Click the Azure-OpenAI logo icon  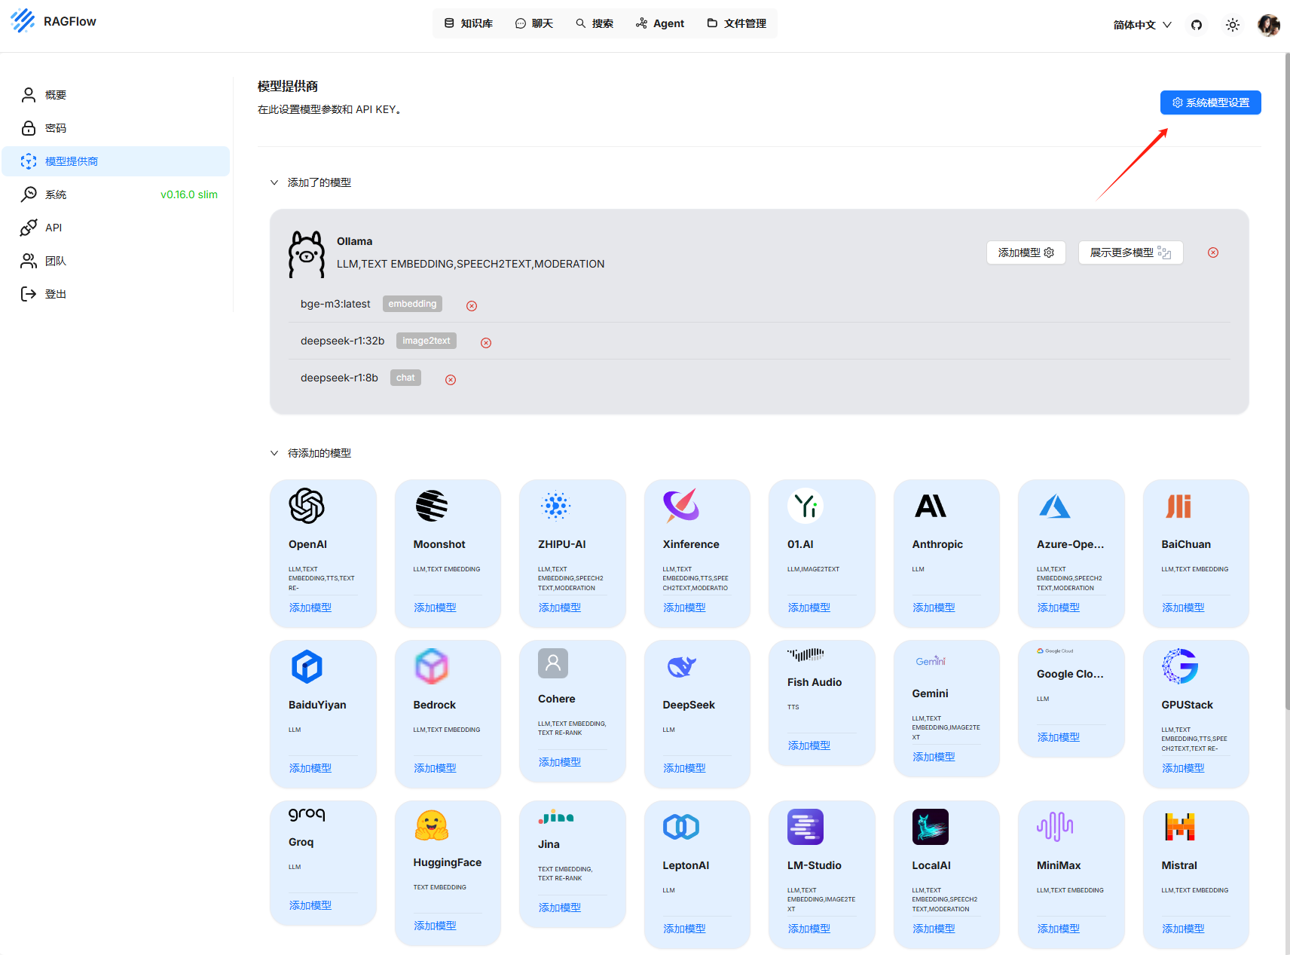pyautogui.click(x=1055, y=506)
